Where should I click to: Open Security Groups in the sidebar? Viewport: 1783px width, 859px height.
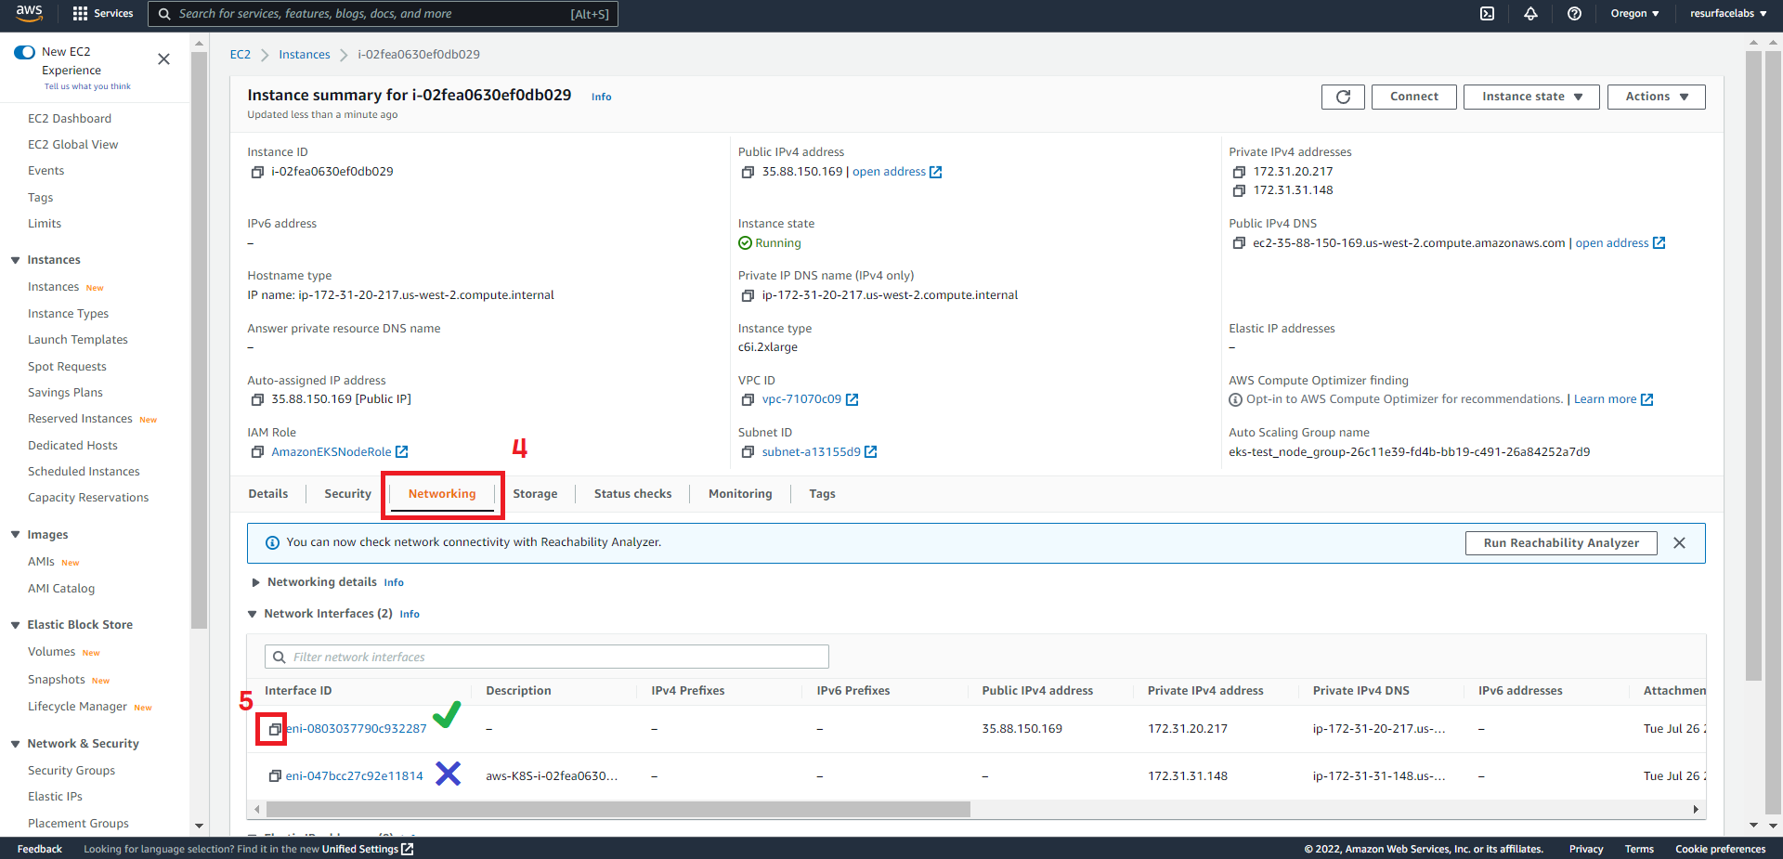(72, 771)
